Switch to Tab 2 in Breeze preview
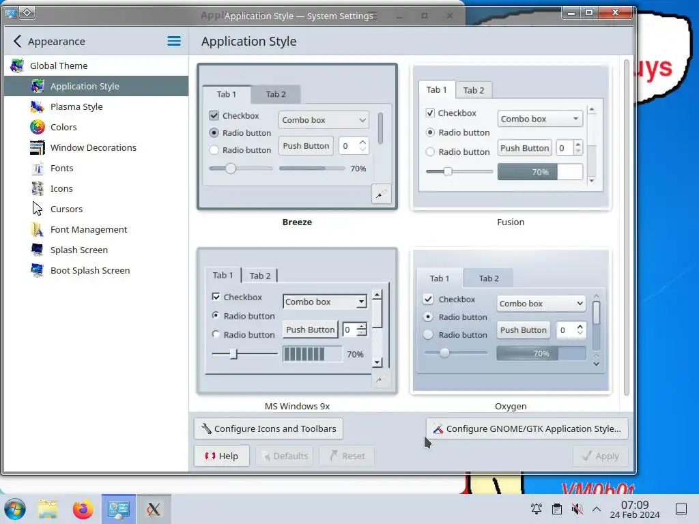Image resolution: width=699 pixels, height=524 pixels. point(276,94)
